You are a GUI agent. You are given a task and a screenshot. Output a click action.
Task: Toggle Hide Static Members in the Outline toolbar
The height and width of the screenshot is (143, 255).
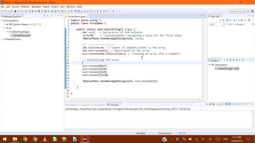pos(237,60)
